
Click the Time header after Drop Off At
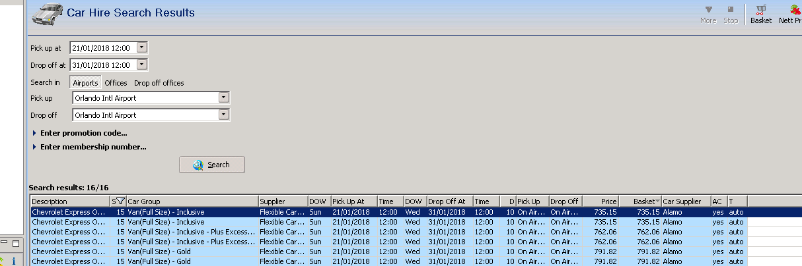click(x=486, y=201)
